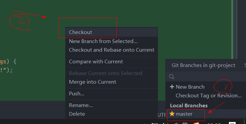Focus the Git Branches search field
Screen dimensions: 246x124
click(206, 77)
